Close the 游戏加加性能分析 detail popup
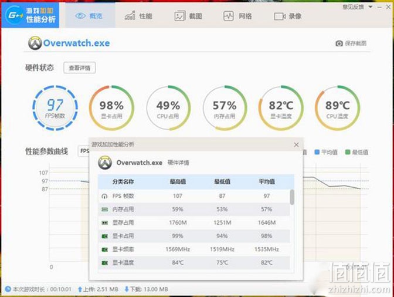Image resolution: width=394 pixels, height=297 pixels. click(296, 144)
